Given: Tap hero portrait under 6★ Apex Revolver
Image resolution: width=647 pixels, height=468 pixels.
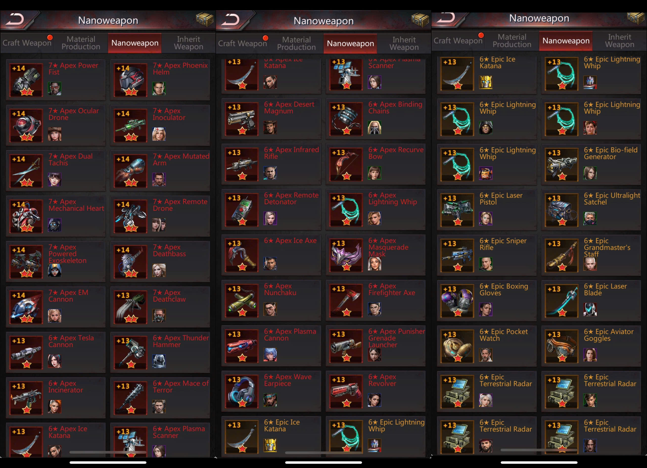Looking at the screenshot, I should pos(375,400).
